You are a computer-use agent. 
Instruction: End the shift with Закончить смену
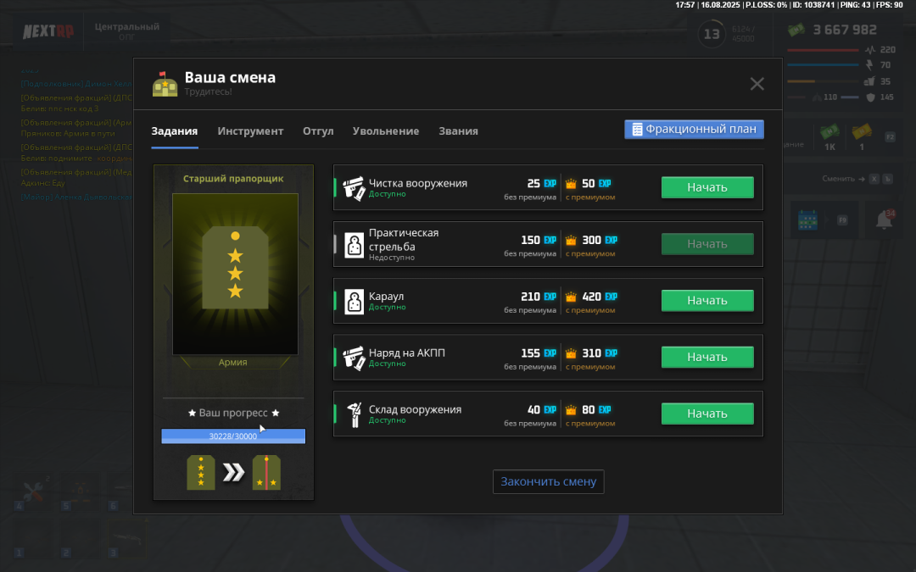[549, 481]
